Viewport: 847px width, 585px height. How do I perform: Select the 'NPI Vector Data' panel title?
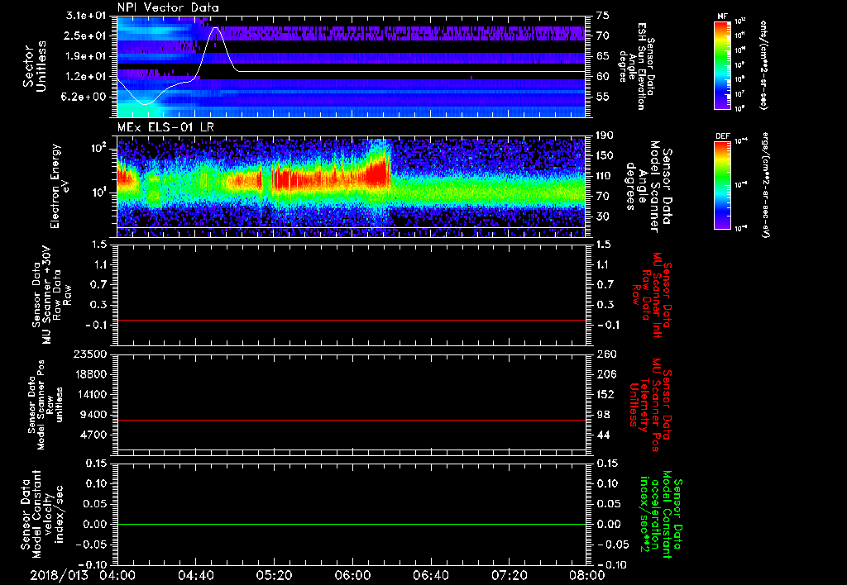pos(169,7)
